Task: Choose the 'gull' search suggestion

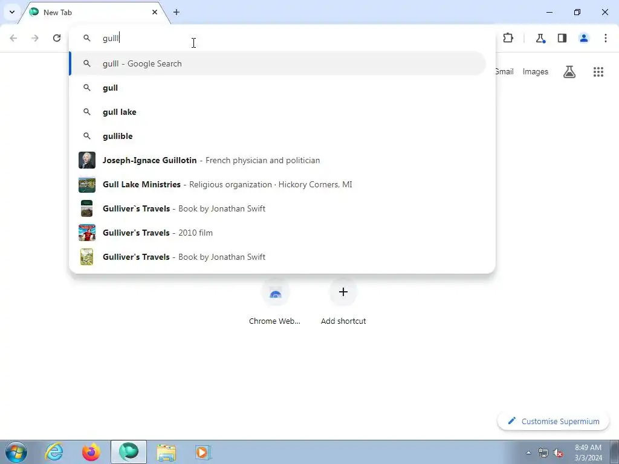Action: pyautogui.click(x=278, y=88)
